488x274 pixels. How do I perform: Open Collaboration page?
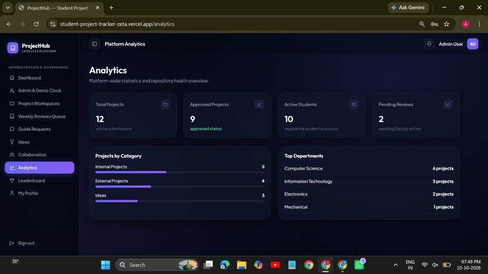(x=39, y=155)
